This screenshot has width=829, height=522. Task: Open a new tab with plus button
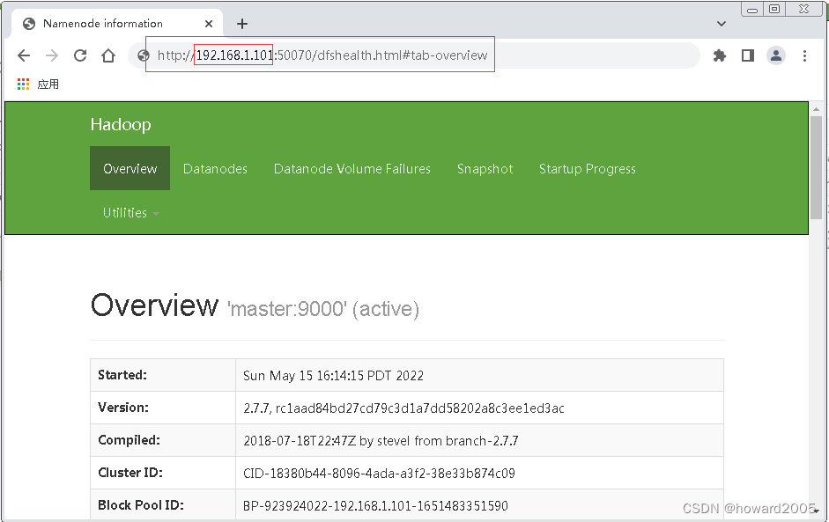tap(242, 24)
